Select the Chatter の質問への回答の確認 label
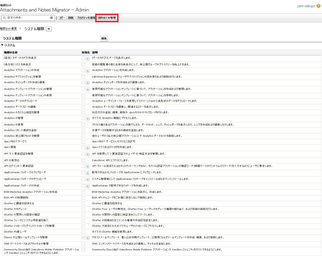322x256 pixels. click(22, 215)
